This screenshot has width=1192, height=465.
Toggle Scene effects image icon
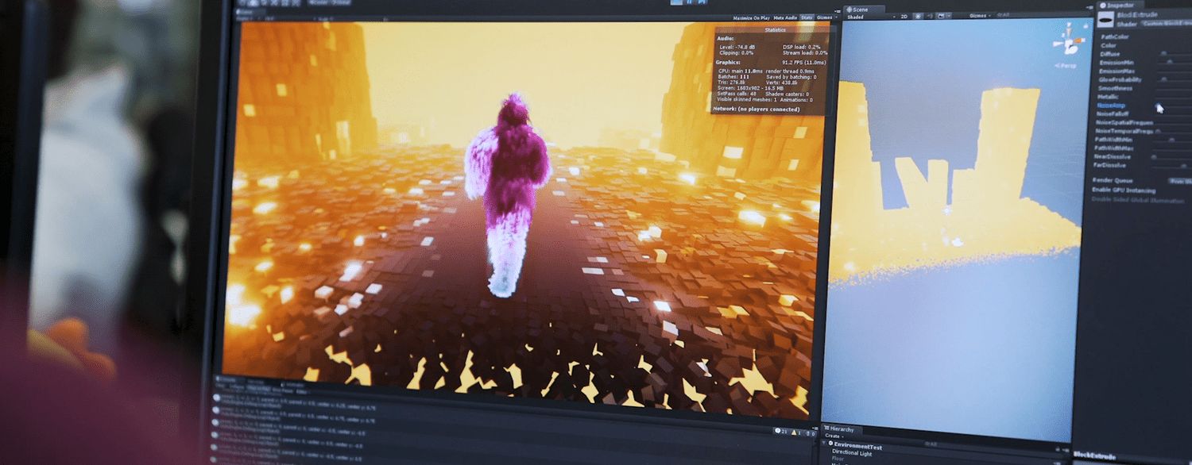[x=941, y=16]
